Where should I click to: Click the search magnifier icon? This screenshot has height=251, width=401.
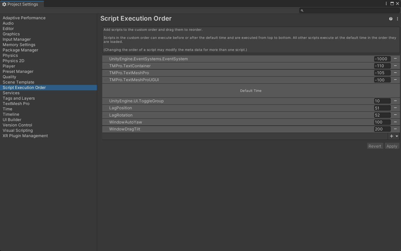(x=302, y=10)
